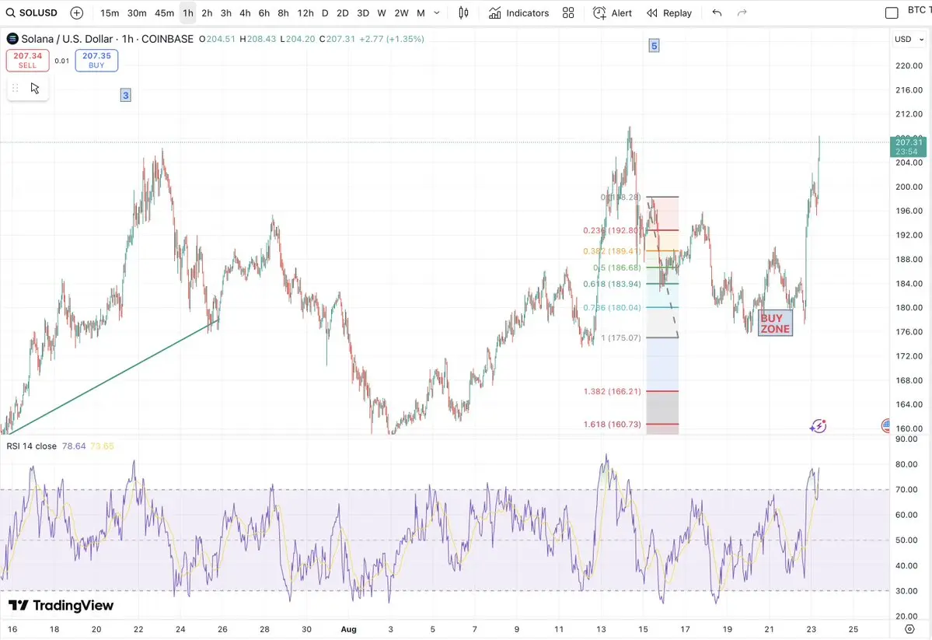Open the time axis settings gear icon
The image size is (932, 640).
click(x=909, y=628)
